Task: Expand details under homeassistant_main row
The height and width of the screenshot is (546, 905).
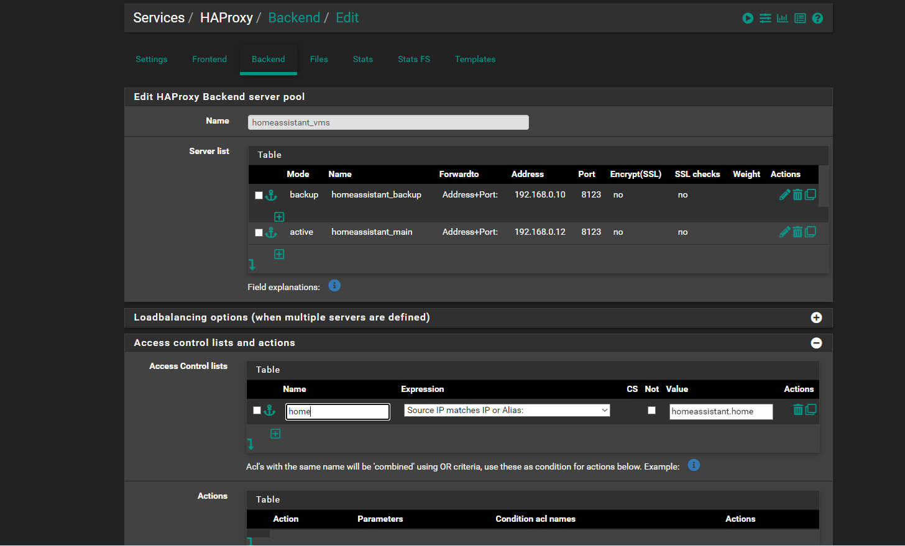Action: pos(279,254)
